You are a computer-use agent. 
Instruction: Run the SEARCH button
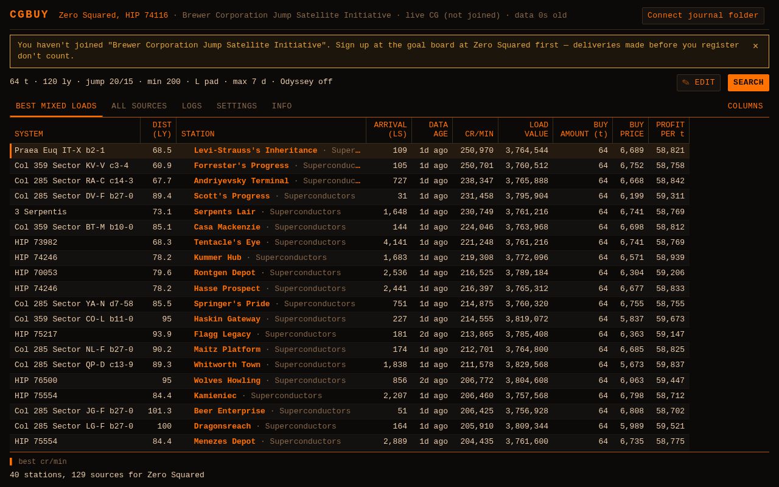(x=749, y=83)
